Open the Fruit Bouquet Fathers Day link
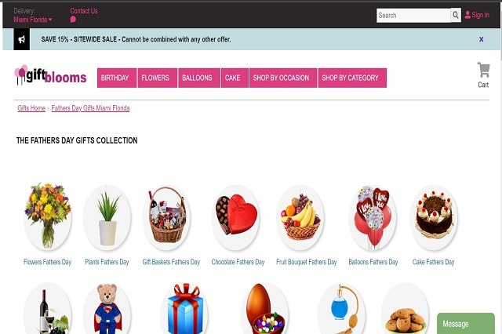This screenshot has height=334, width=502. tap(307, 262)
